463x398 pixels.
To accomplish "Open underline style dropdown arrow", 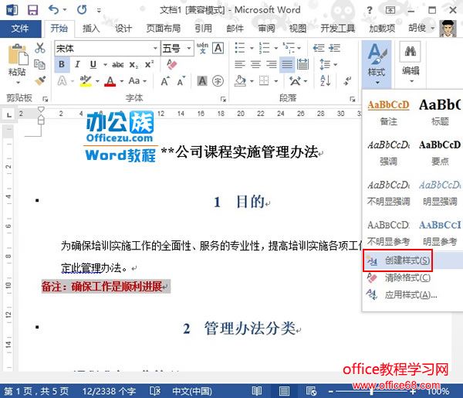I will [105, 64].
